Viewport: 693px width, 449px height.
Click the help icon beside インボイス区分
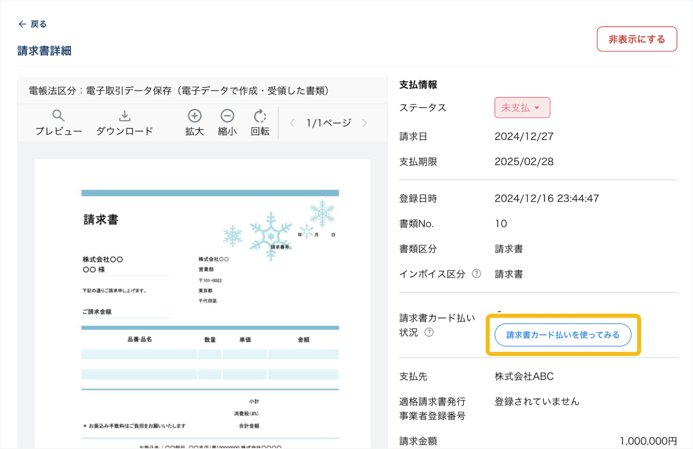[476, 274]
